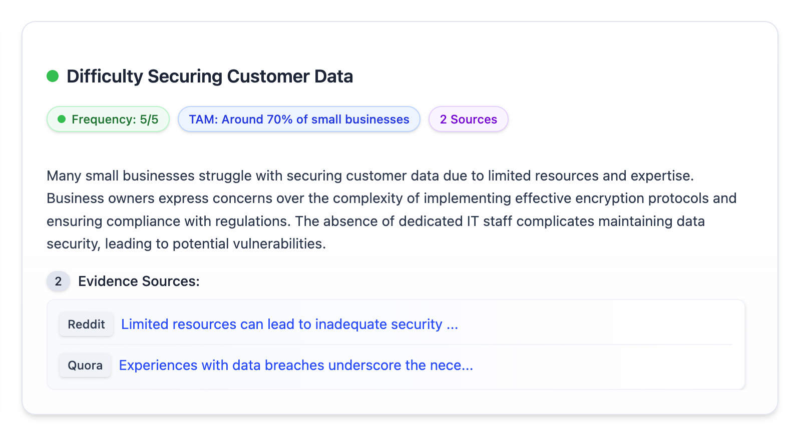
Task: Click the green dot beside the card title
Action: point(53,76)
